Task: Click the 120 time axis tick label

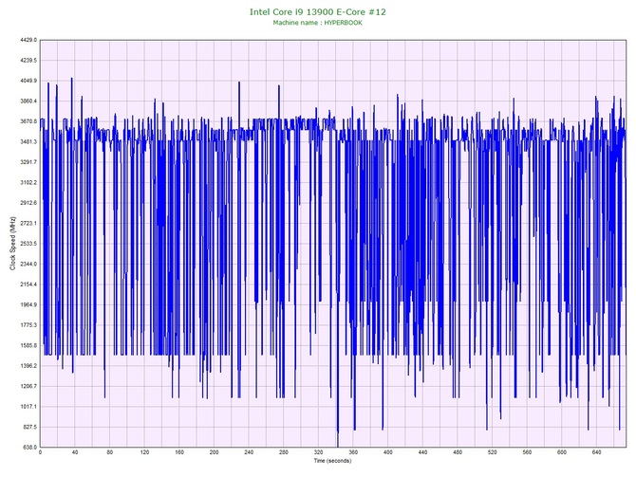Action: pos(144,452)
